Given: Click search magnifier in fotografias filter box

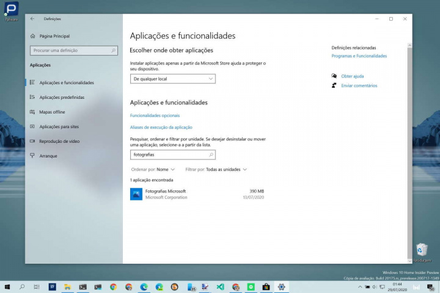Looking at the screenshot, I should point(211,155).
